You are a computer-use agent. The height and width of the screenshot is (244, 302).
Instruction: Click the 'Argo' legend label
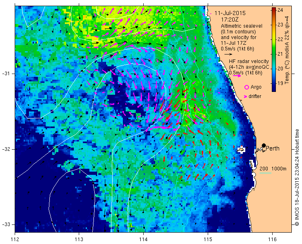click(256, 87)
